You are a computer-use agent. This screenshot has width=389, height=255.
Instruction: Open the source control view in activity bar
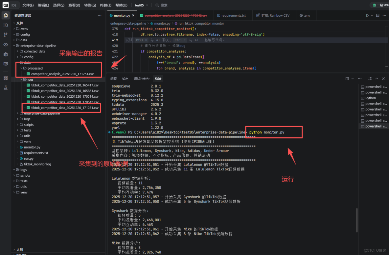(x=6, y=35)
